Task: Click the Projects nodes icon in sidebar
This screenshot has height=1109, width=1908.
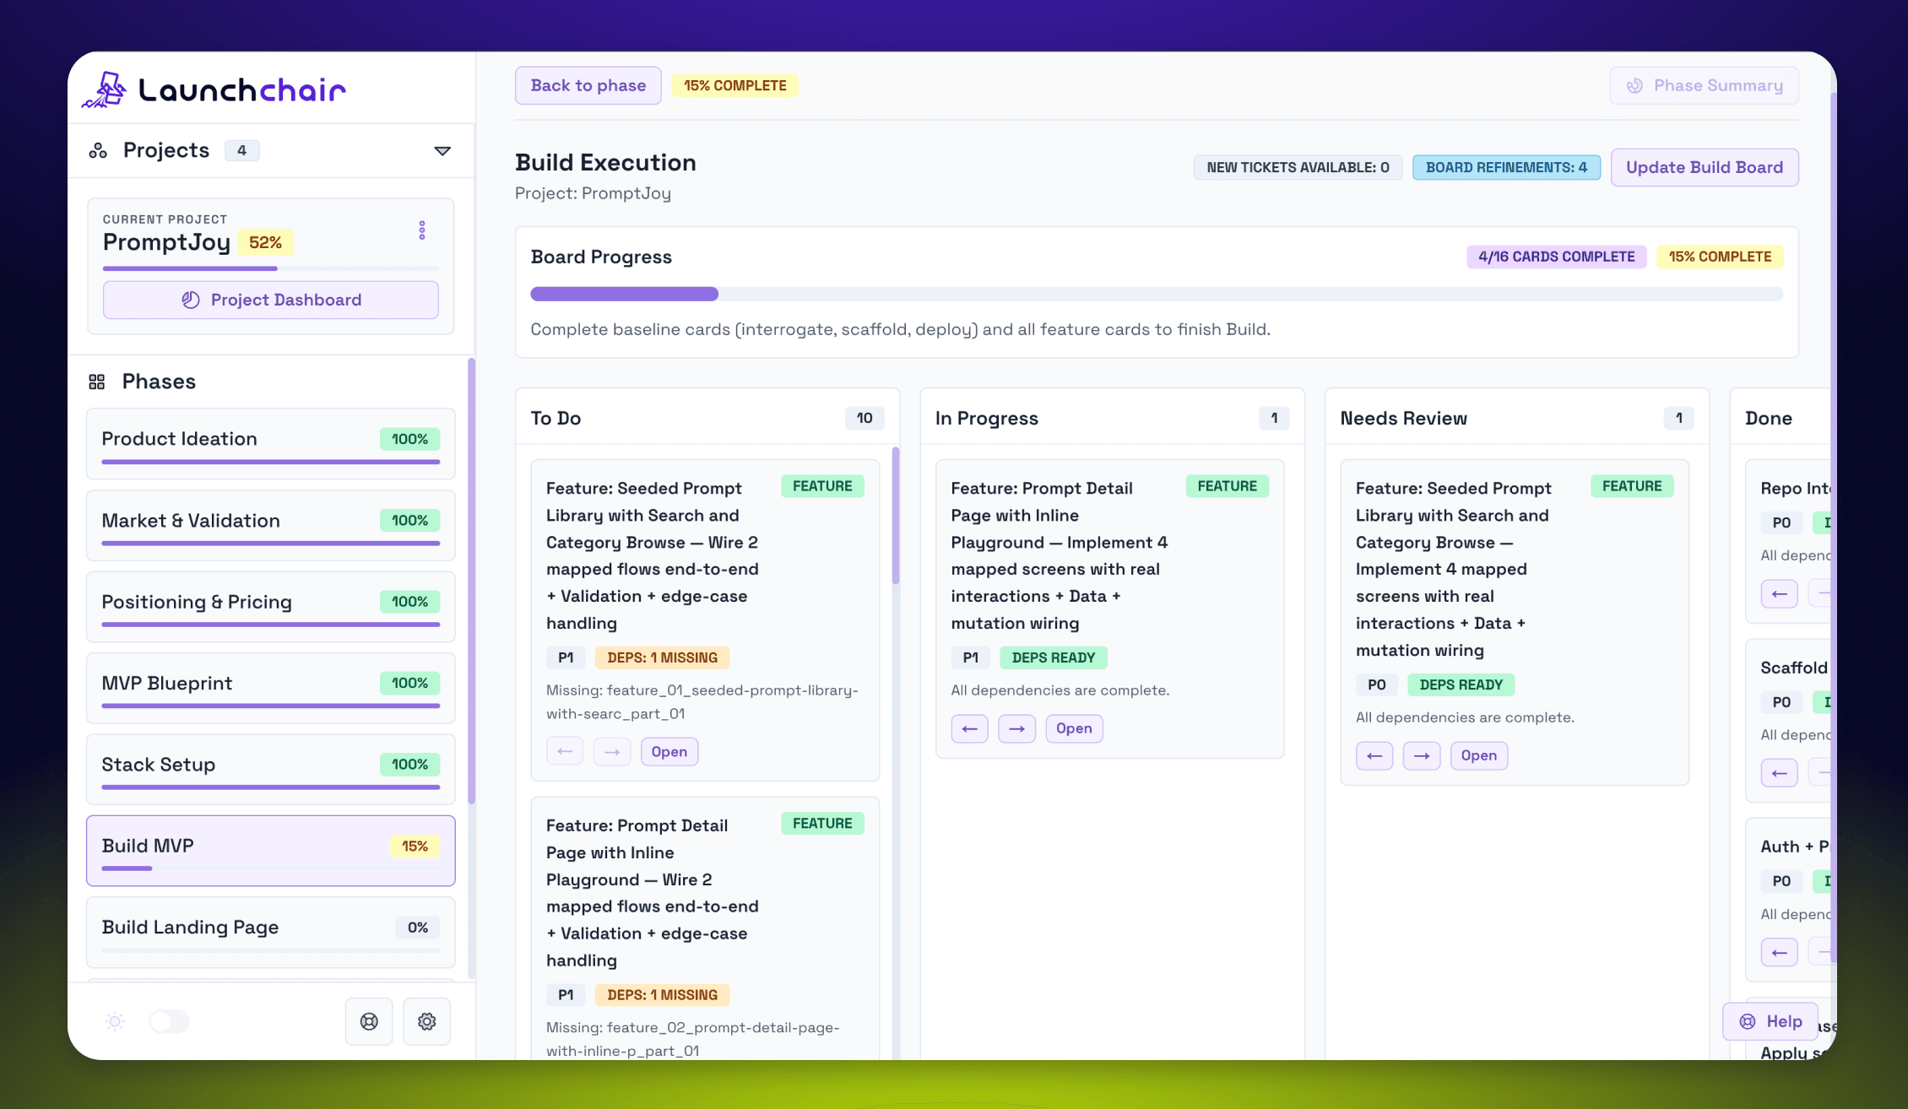Action: click(97, 149)
